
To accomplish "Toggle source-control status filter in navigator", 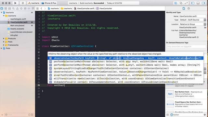I will 32,115.
